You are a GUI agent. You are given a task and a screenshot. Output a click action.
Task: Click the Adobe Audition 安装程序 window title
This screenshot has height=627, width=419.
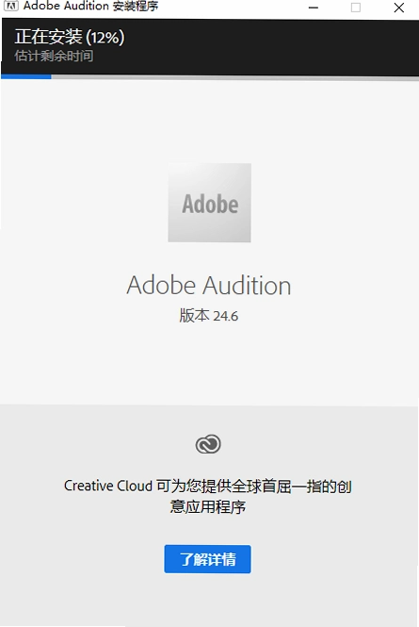click(x=90, y=6)
